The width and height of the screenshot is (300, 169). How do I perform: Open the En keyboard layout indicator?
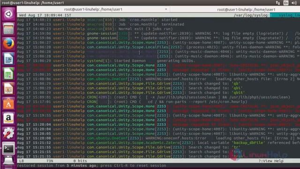coord(286,3)
